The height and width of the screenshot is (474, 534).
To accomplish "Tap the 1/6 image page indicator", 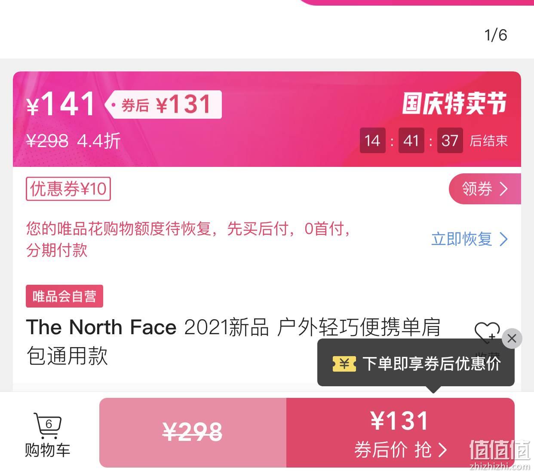I will [x=496, y=35].
